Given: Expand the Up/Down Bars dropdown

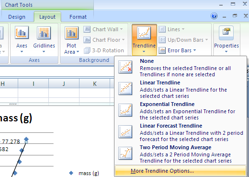Looking at the screenshot, I should pyautogui.click(x=183, y=40).
